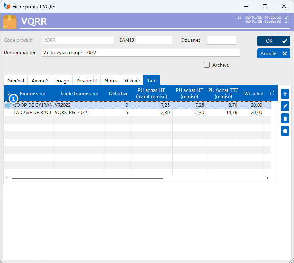Image resolution: width=294 pixels, height=263 pixels.
Task: Click the left arrow of the horizontal scrollbar
Action: pyautogui.click(x=6, y=178)
